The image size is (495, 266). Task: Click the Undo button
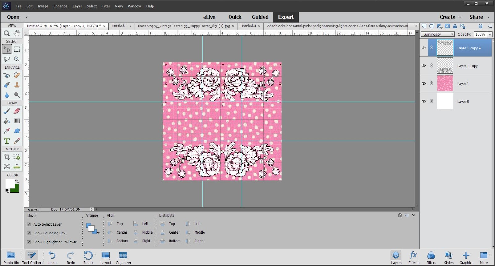52,258
